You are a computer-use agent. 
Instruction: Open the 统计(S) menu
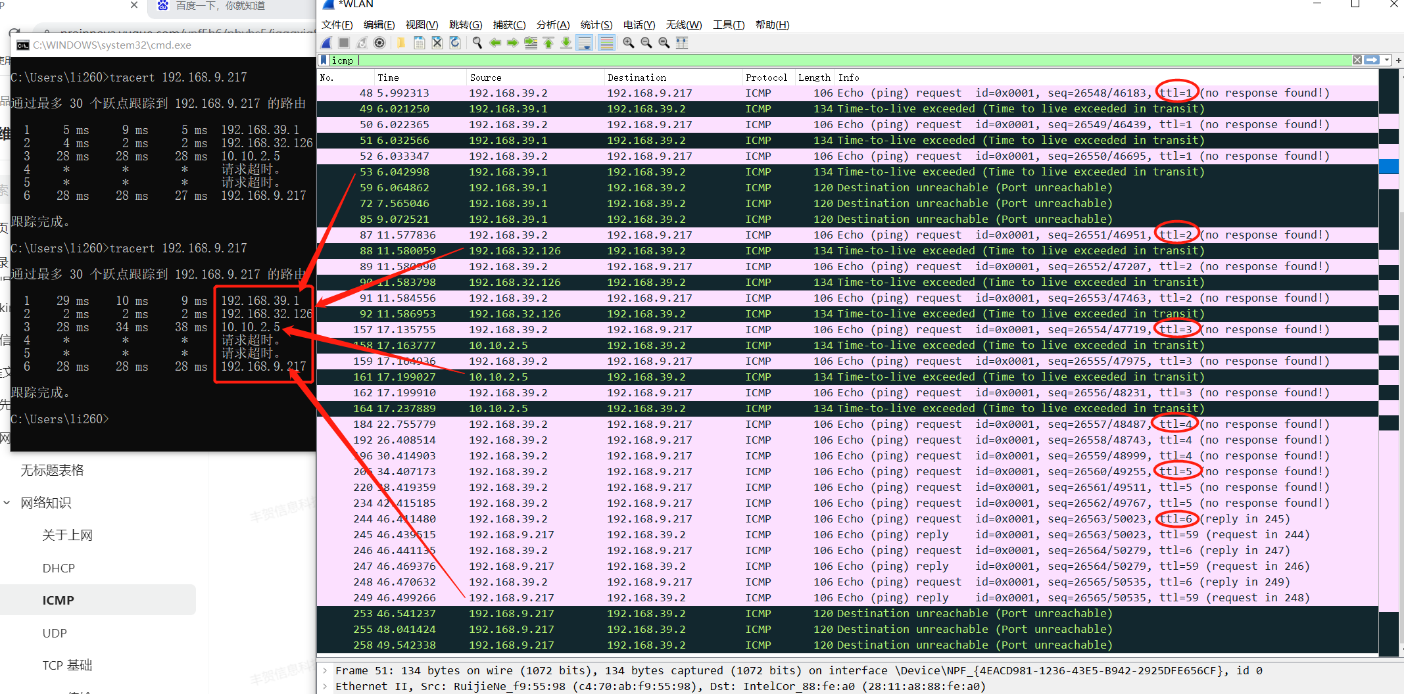pyautogui.click(x=596, y=25)
